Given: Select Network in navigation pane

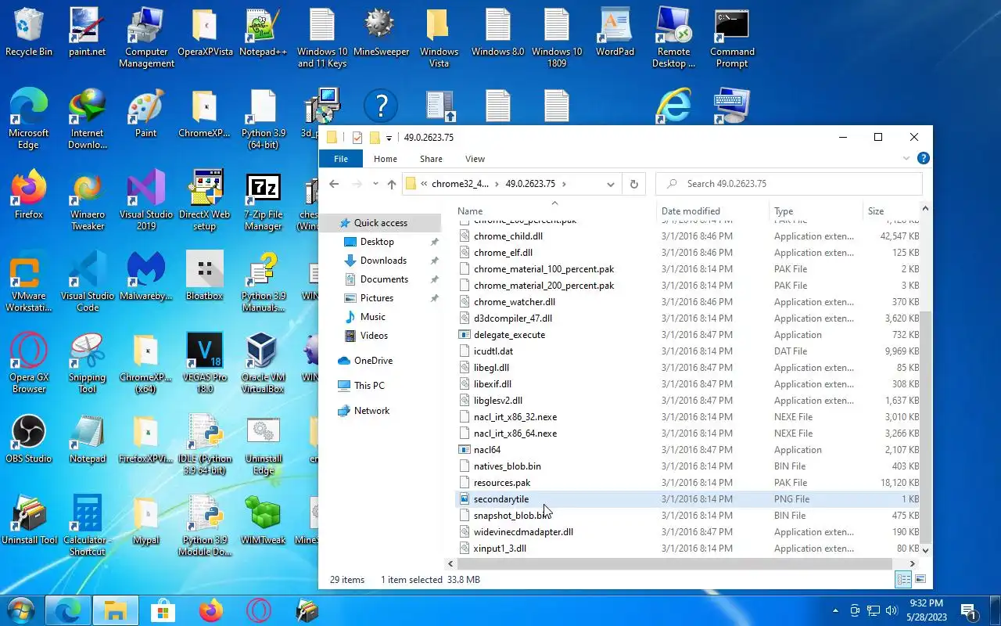Looking at the screenshot, I should tap(371, 411).
